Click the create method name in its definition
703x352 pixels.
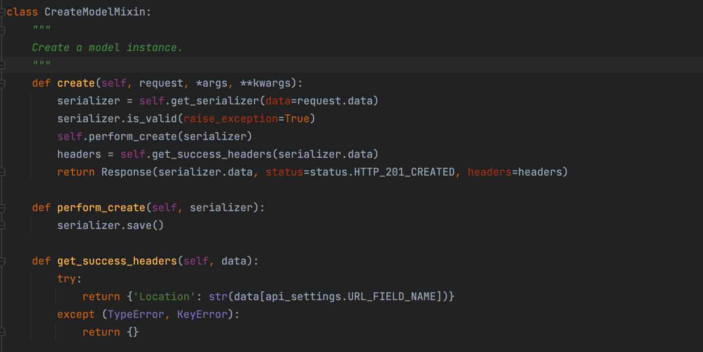point(76,83)
